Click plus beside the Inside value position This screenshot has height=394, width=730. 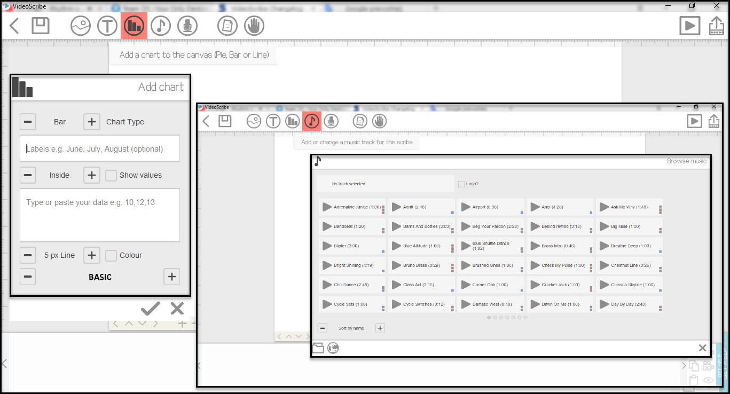tap(92, 175)
